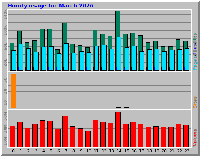This screenshot has height=156, width=200.
Task: Click the cyan Files bar at hour 17
Action: pos(142,61)
